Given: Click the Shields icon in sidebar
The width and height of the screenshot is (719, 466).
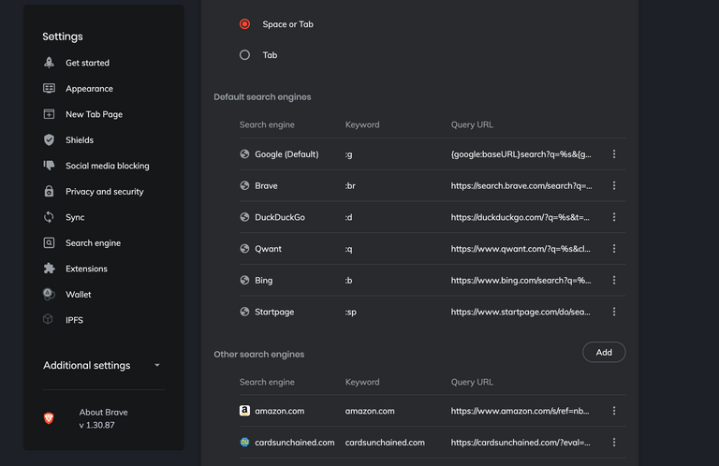Looking at the screenshot, I should (49, 139).
